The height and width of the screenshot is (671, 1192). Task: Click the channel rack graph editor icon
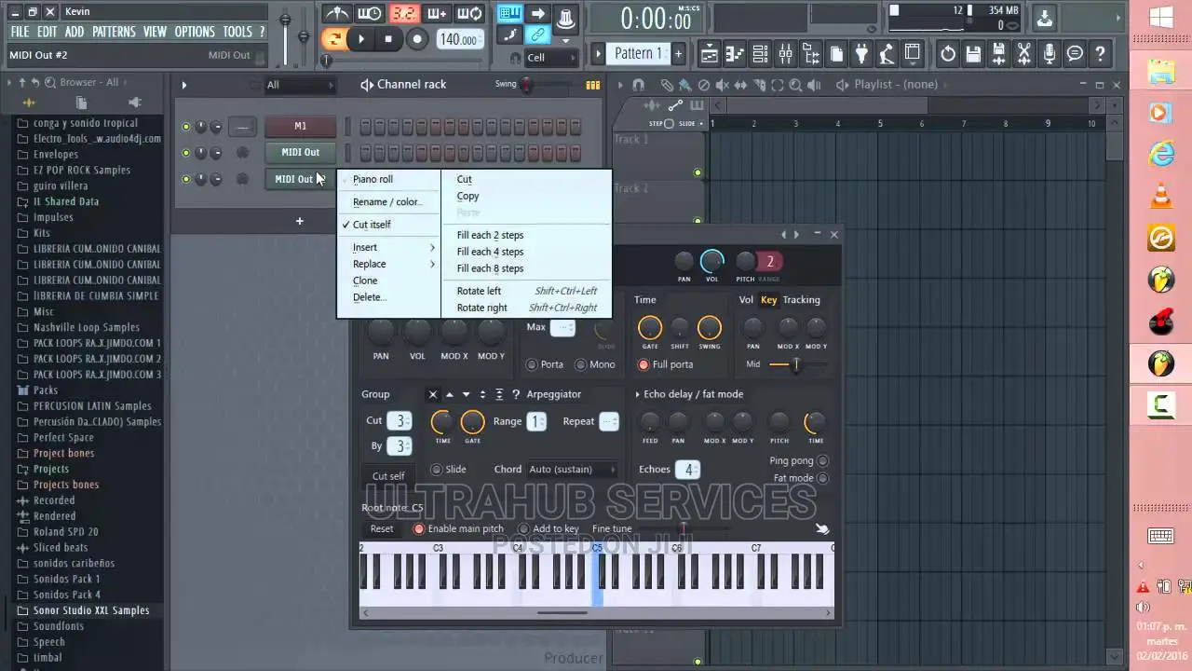[x=593, y=85]
